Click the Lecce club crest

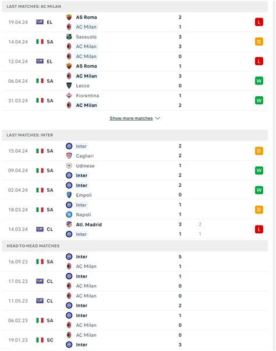tap(69, 86)
